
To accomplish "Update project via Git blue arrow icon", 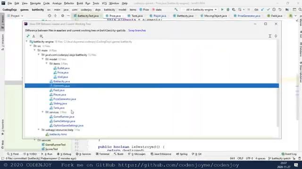I will click(x=262, y=9).
